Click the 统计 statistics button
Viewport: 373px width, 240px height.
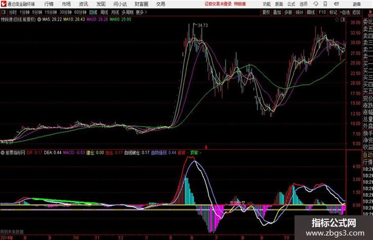(x=299, y=12)
